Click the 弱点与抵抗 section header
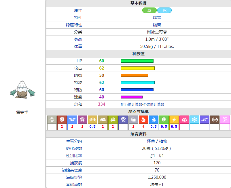The width and height of the screenshot is (231, 188). click(138, 112)
